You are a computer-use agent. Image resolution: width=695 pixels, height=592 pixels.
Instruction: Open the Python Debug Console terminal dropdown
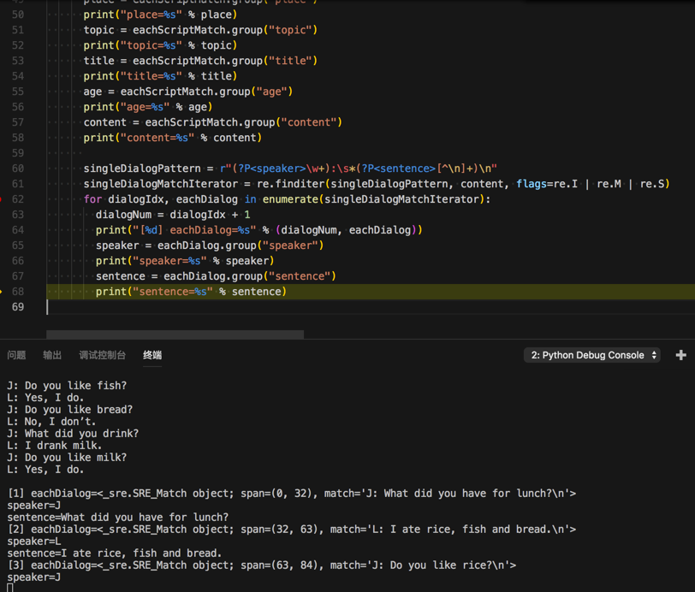point(591,355)
